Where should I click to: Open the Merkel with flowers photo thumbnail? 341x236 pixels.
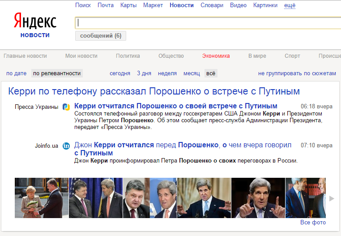(x=42, y=198)
